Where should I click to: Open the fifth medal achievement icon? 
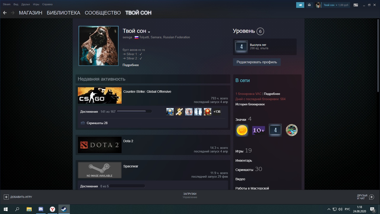point(208,112)
